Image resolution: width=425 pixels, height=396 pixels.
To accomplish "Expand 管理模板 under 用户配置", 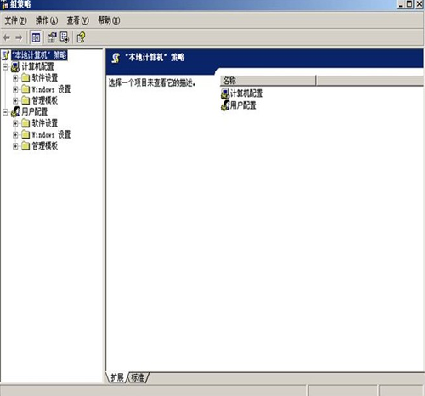I will (15, 146).
